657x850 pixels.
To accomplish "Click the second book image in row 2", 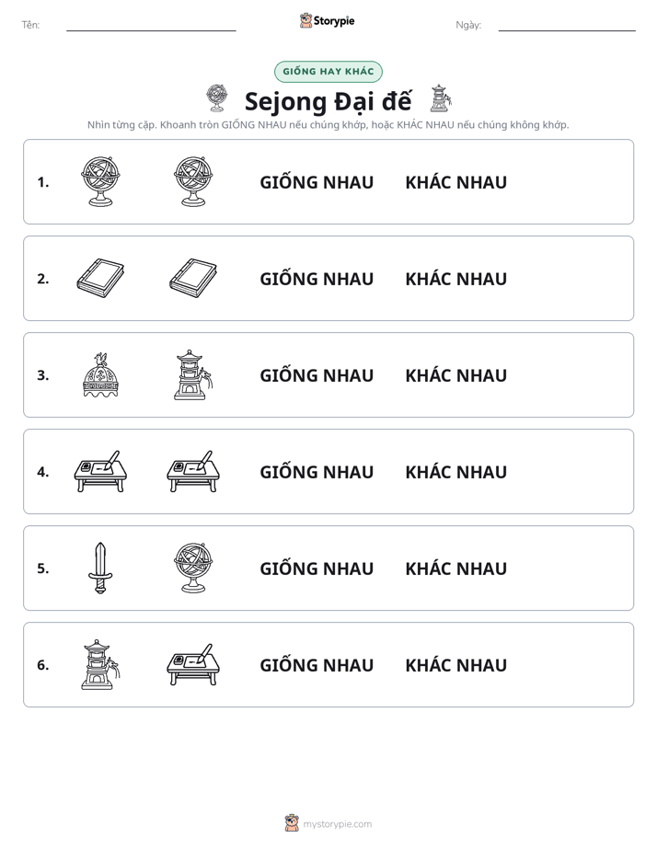I will (193, 278).
